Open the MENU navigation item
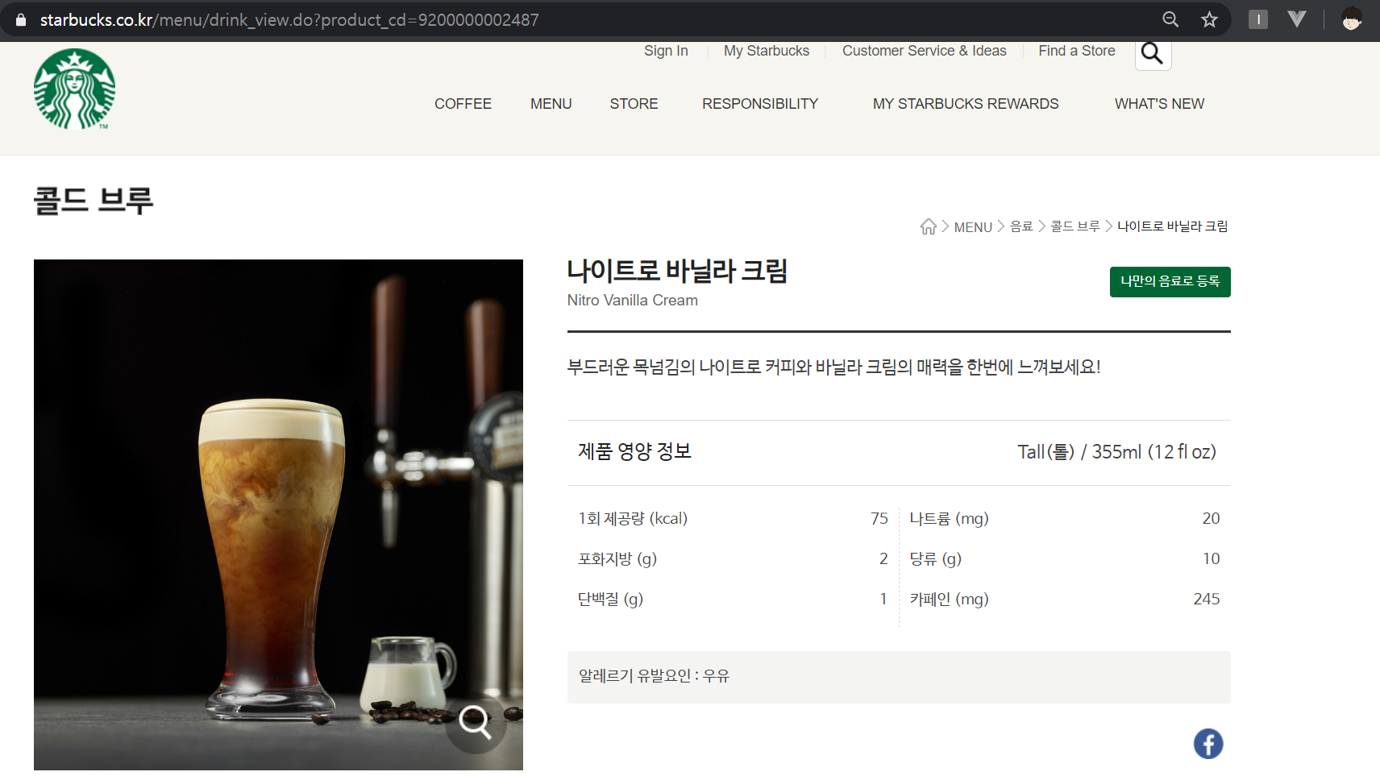This screenshot has width=1380, height=776. point(551,104)
